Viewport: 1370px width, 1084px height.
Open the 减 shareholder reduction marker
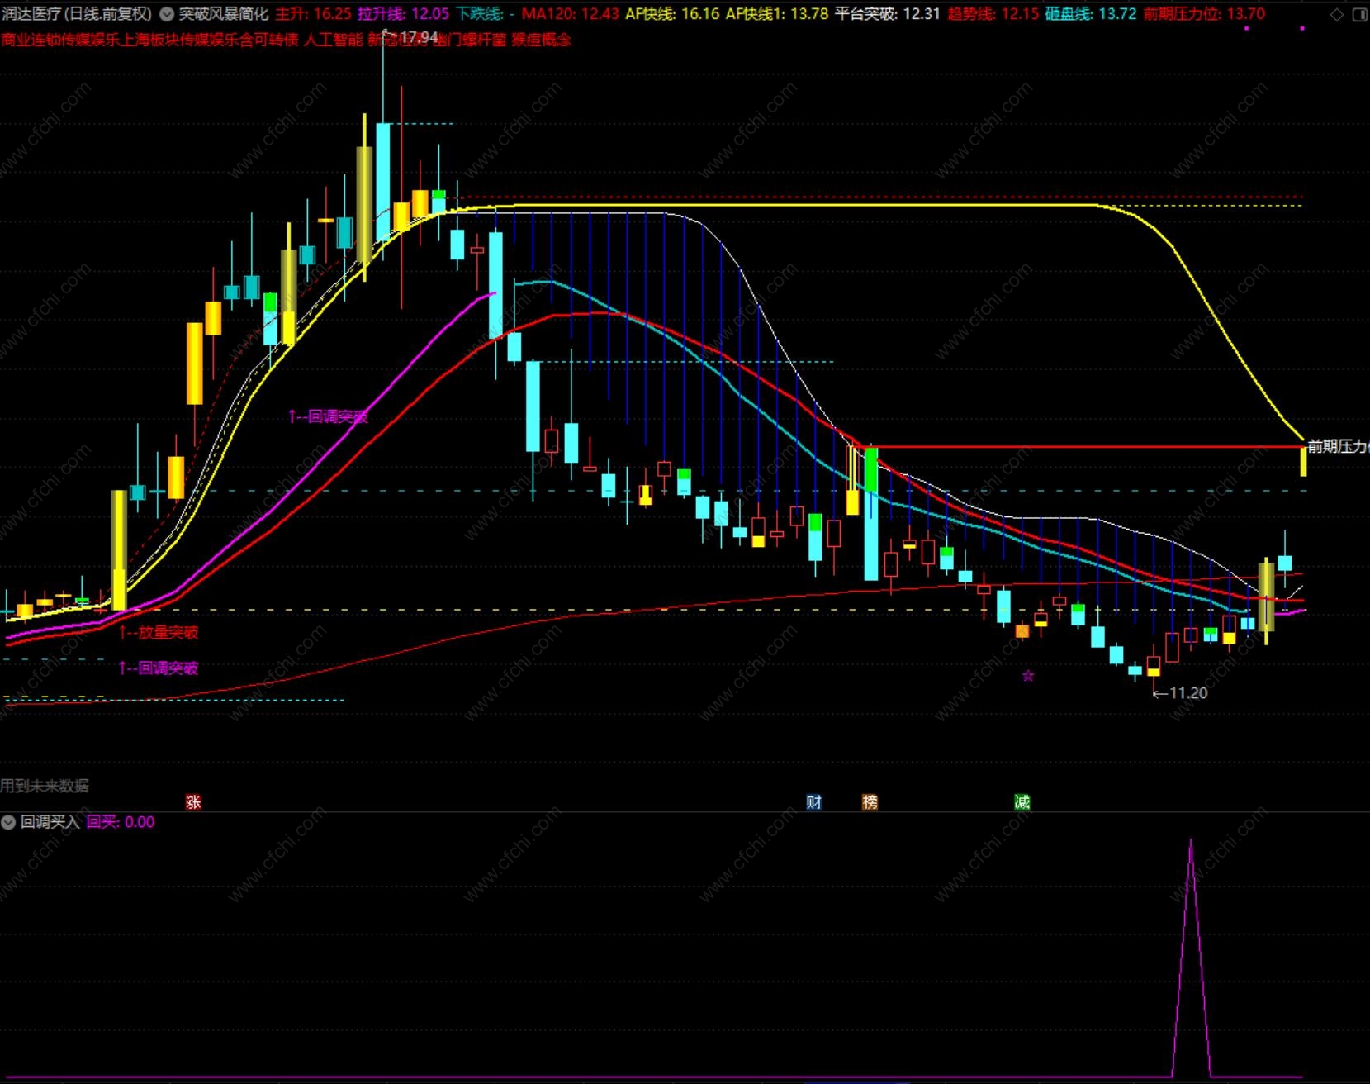point(1022,801)
